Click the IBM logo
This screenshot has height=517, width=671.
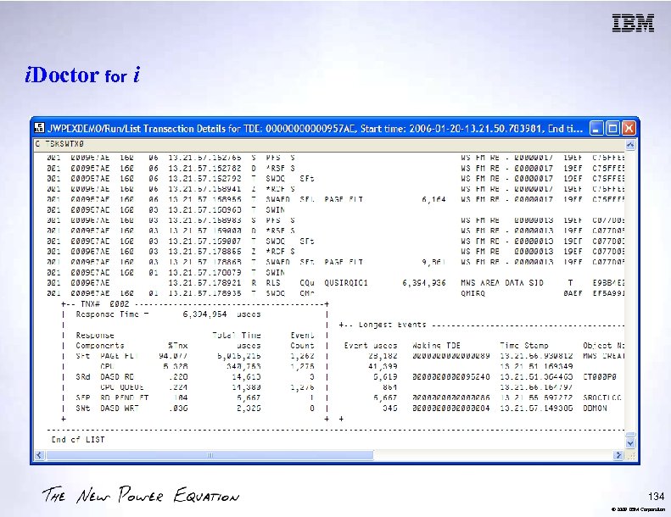pos(633,23)
